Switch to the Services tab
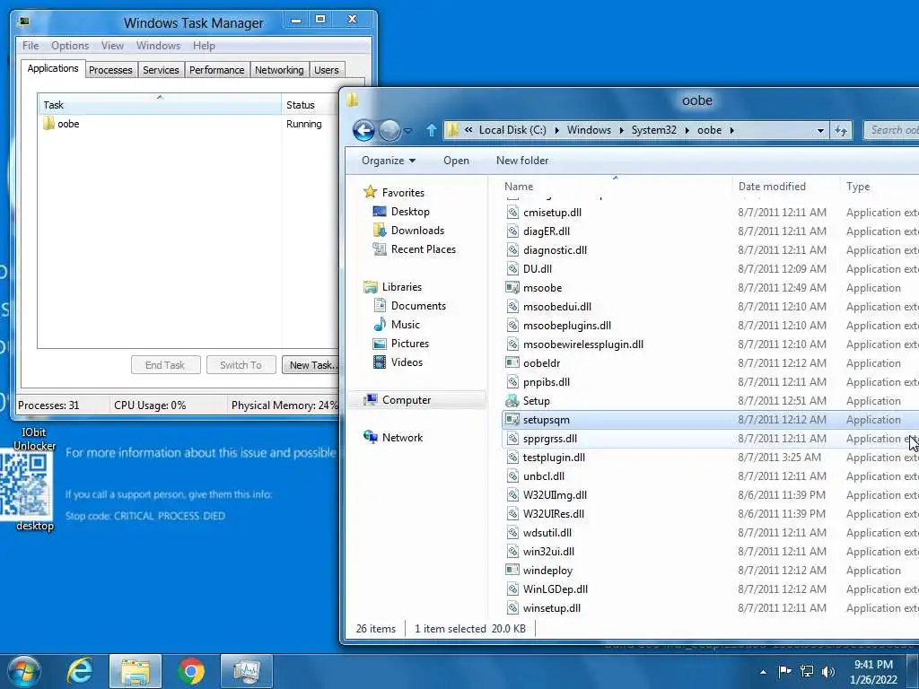The width and height of the screenshot is (919, 689). click(161, 70)
